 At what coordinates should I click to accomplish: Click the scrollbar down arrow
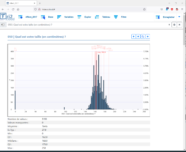(184, 150)
